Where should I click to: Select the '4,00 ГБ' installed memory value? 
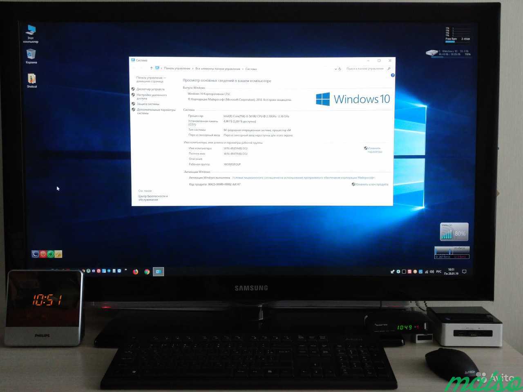tap(228, 121)
